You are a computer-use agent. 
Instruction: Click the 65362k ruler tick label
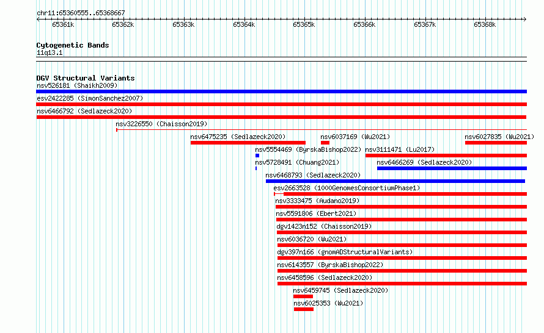[x=123, y=24]
